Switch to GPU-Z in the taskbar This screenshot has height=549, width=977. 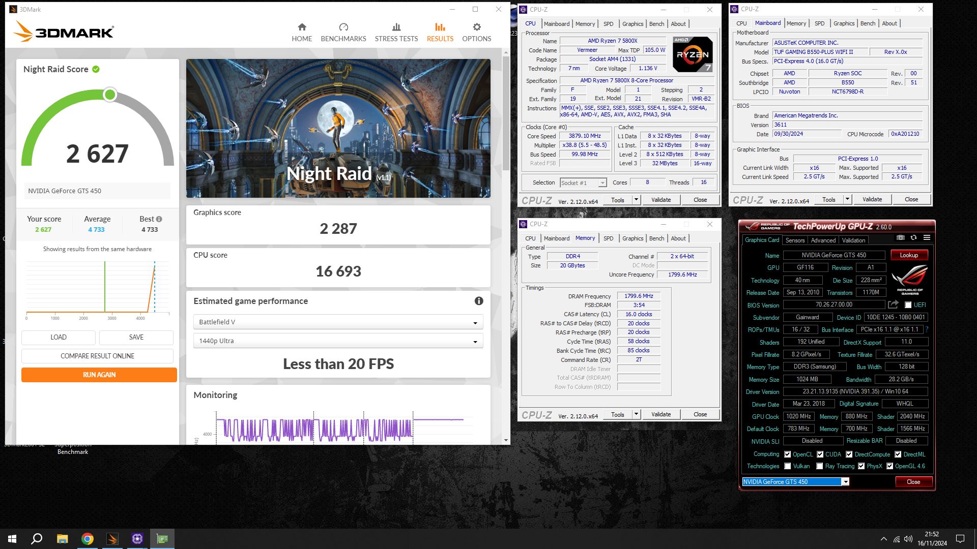point(162,539)
